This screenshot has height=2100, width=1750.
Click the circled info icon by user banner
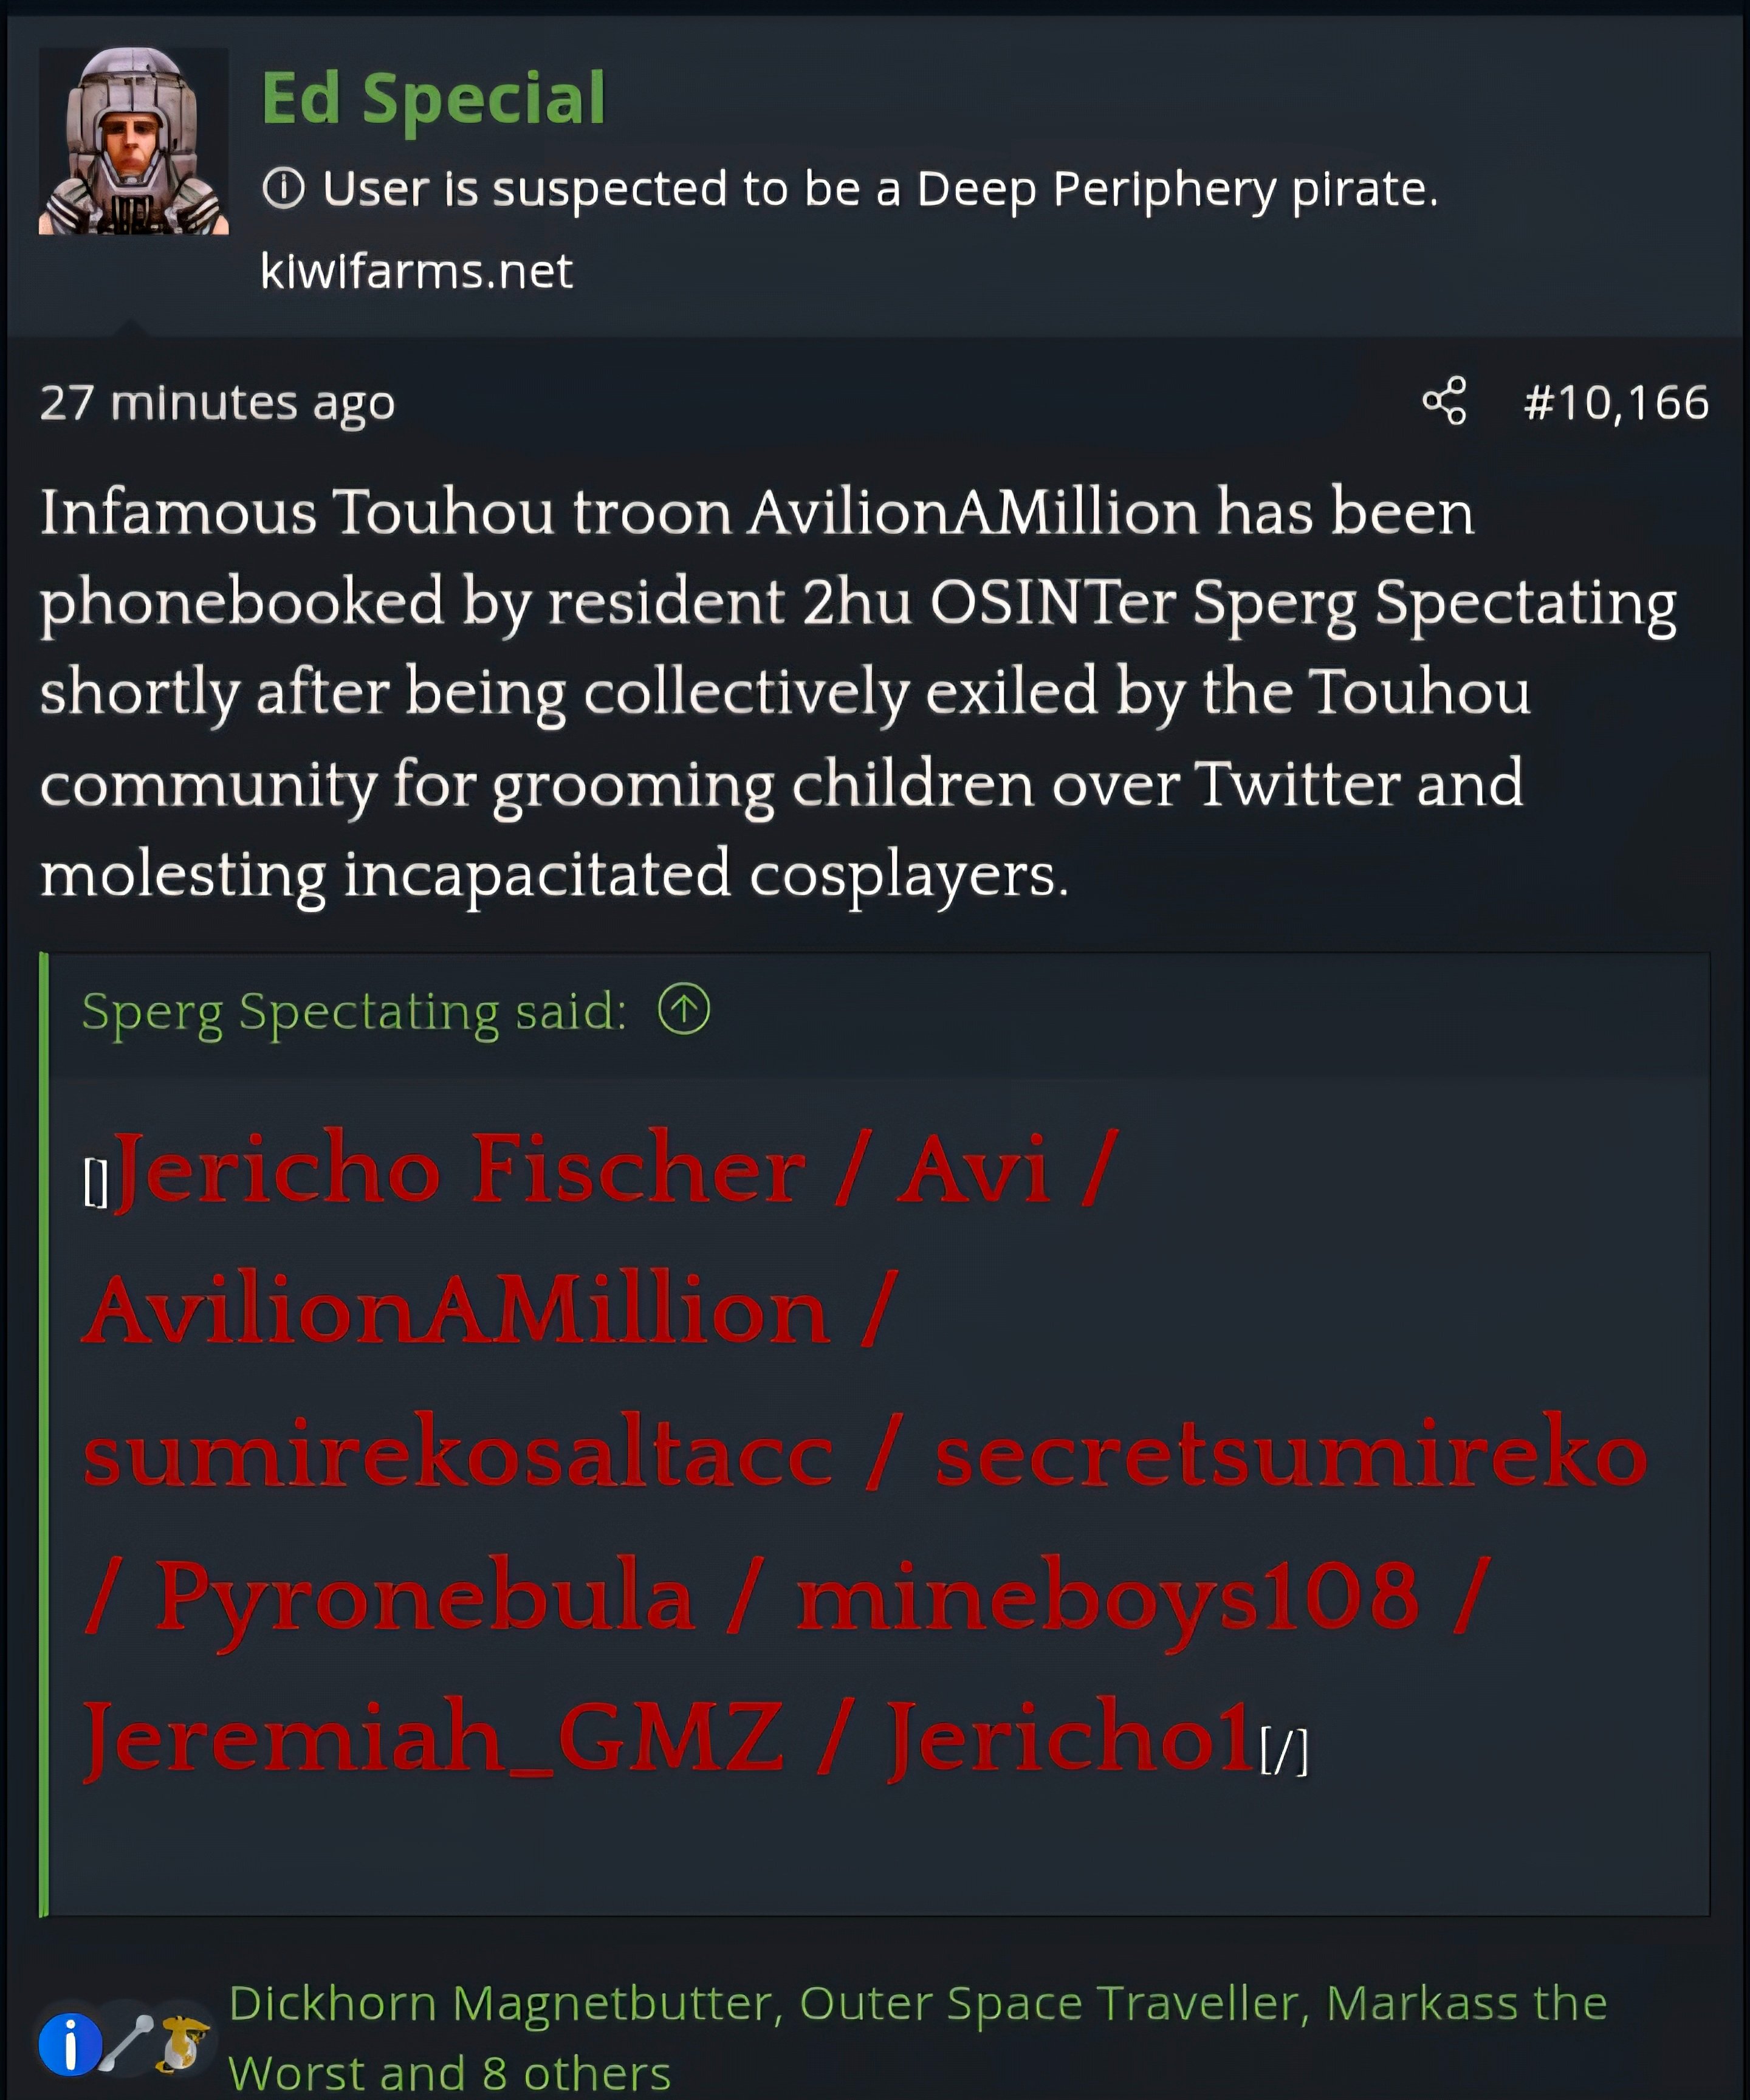[283, 188]
